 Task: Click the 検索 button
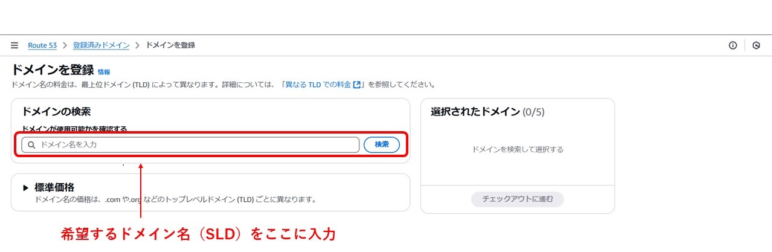point(382,145)
